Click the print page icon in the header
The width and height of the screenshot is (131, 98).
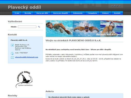click(x=117, y=6)
